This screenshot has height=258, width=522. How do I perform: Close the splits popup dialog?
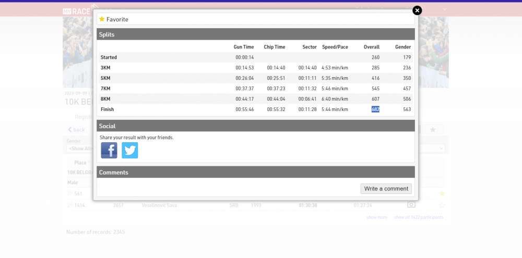(417, 10)
